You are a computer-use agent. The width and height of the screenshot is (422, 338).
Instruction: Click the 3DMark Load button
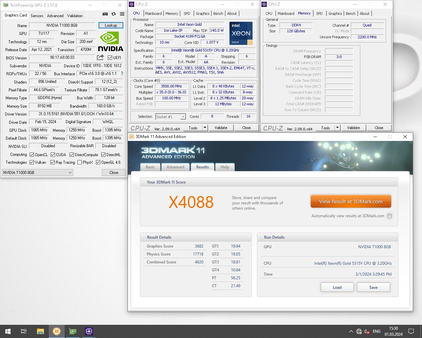pyautogui.click(x=337, y=287)
